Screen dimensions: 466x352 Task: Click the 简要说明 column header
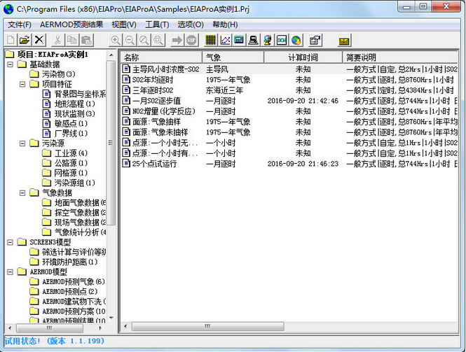[400, 57]
